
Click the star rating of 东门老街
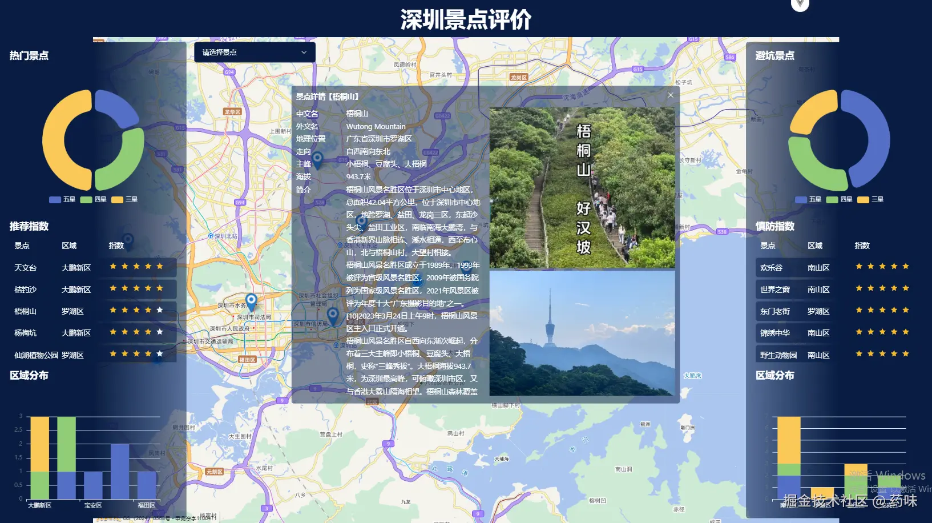(882, 311)
